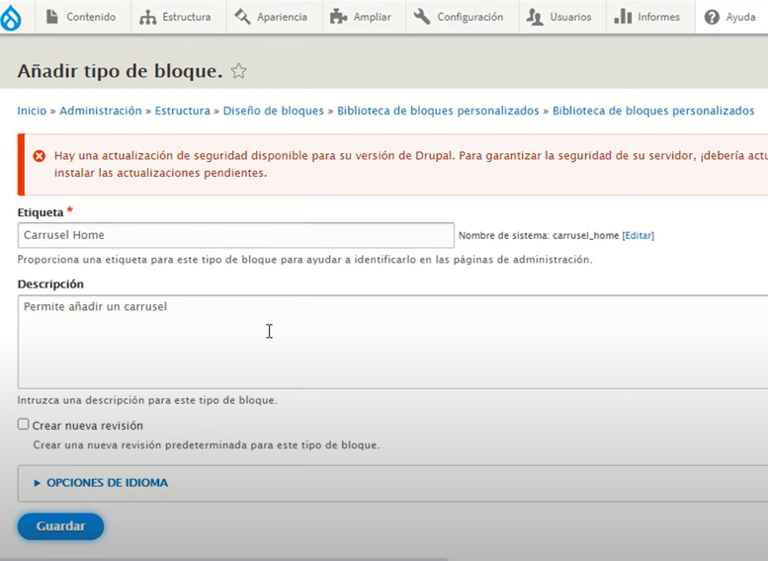Go to Inicio breadcrumb link

(x=32, y=111)
